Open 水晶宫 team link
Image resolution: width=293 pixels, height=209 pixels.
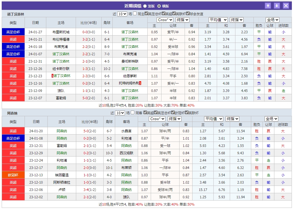(126, 131)
